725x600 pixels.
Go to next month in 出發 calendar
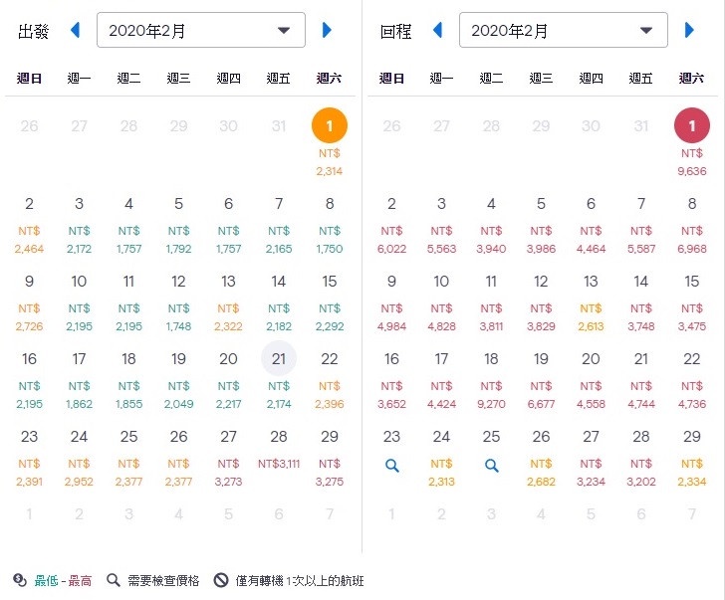pos(327,31)
